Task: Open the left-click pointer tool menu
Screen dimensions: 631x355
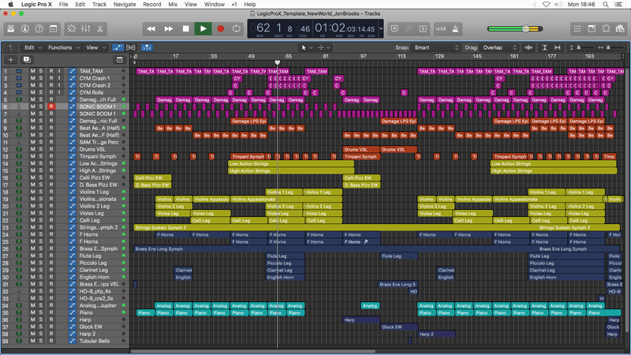Action: [x=306, y=47]
